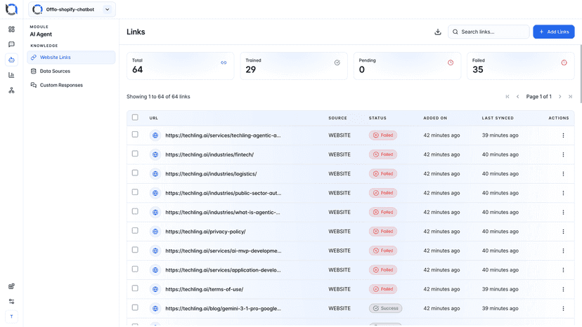Viewport: 582px width, 327px height.
Task: Check the public-sector row checkbox
Action: tap(135, 192)
